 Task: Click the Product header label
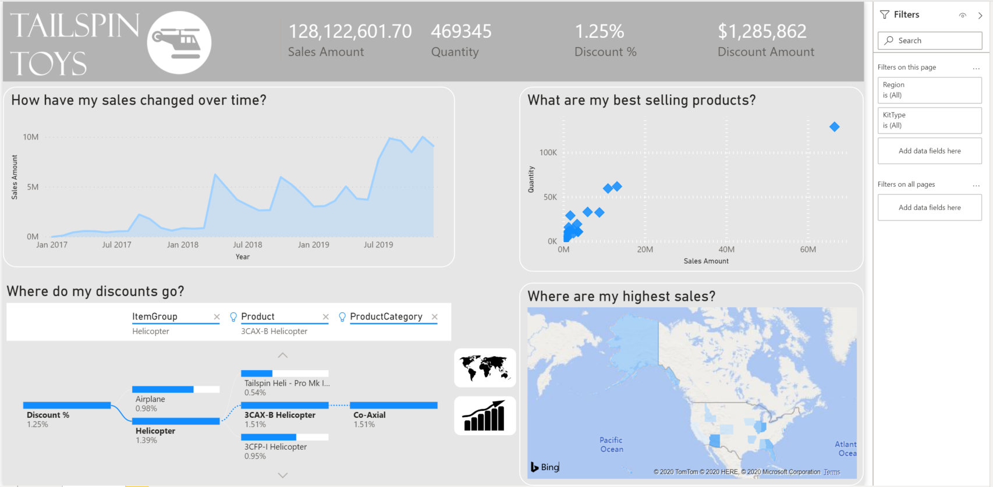(x=258, y=317)
